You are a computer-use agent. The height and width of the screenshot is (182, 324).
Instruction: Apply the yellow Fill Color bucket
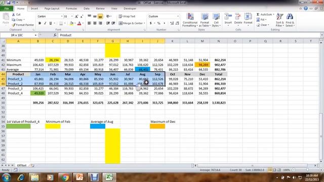[x=71, y=23]
